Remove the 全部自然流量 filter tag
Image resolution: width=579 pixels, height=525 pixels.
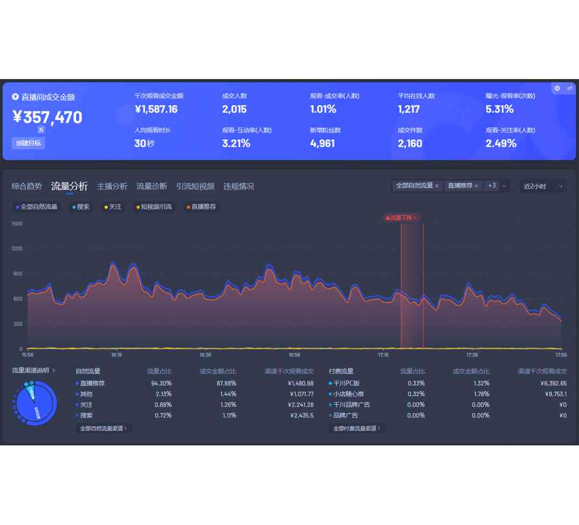[437, 186]
